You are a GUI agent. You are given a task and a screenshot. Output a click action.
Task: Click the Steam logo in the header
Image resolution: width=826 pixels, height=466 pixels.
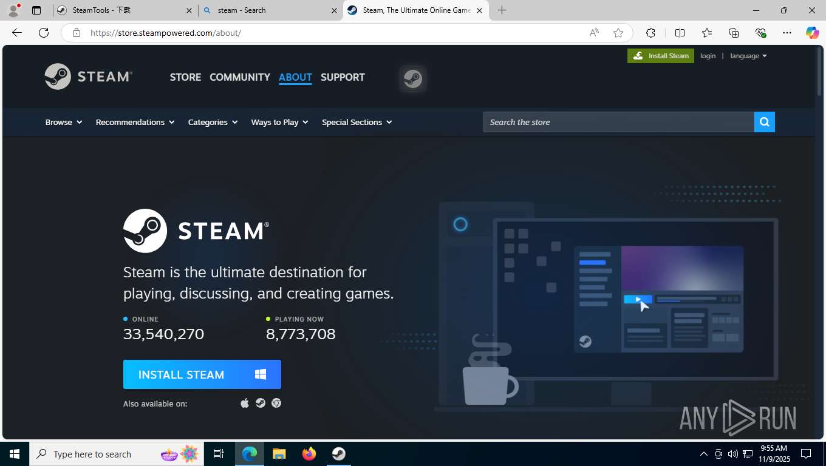89,76
